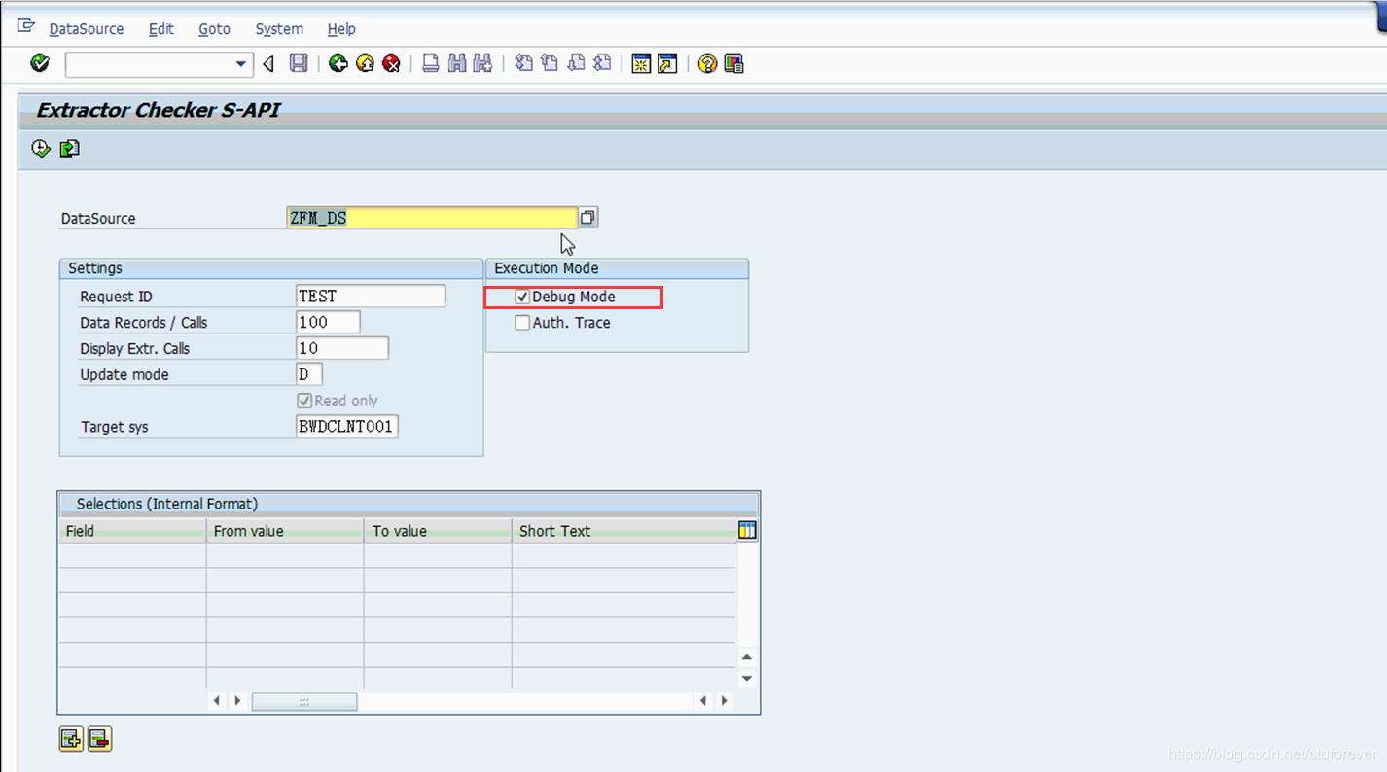Click the table vertical scroll up arrow
This screenshot has width=1387, height=772.
pos(747,657)
